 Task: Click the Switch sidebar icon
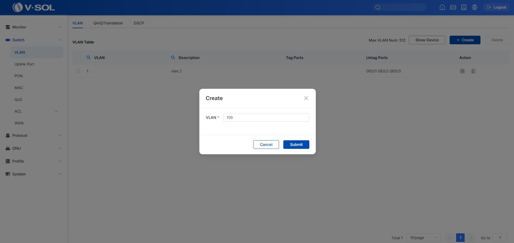(x=8, y=40)
